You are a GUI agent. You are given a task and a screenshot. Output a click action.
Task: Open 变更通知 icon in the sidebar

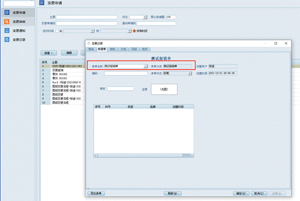(7, 30)
